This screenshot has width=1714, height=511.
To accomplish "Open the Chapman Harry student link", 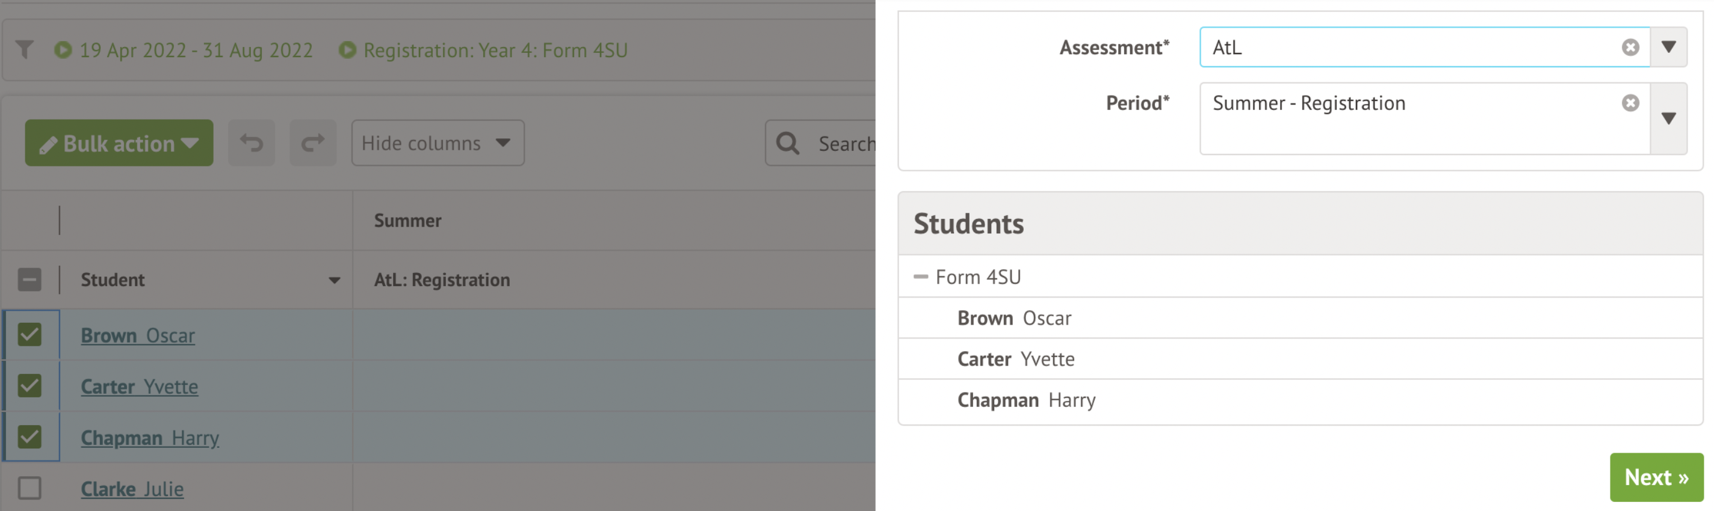I will point(150,438).
